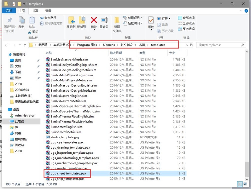Select folder 20200504 in the sidebar
Screen dimensions: 251x189
(x=20, y=90)
